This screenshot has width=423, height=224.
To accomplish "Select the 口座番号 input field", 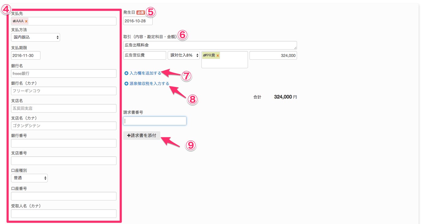I will click(x=64, y=196).
